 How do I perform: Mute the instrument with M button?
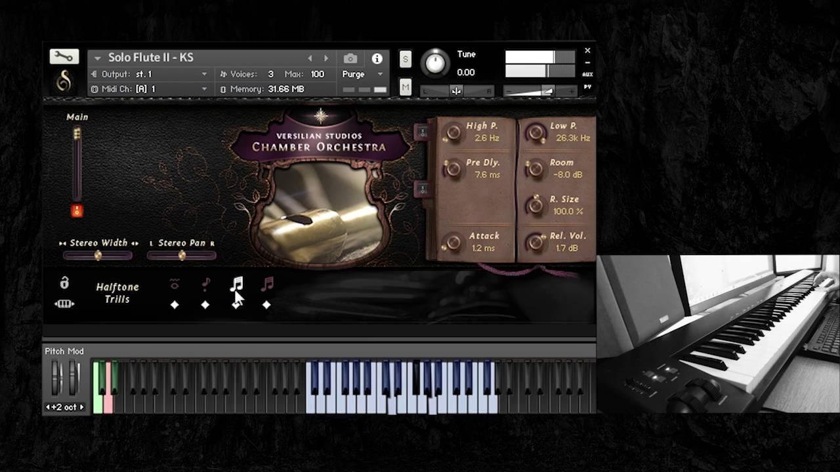[x=406, y=87]
